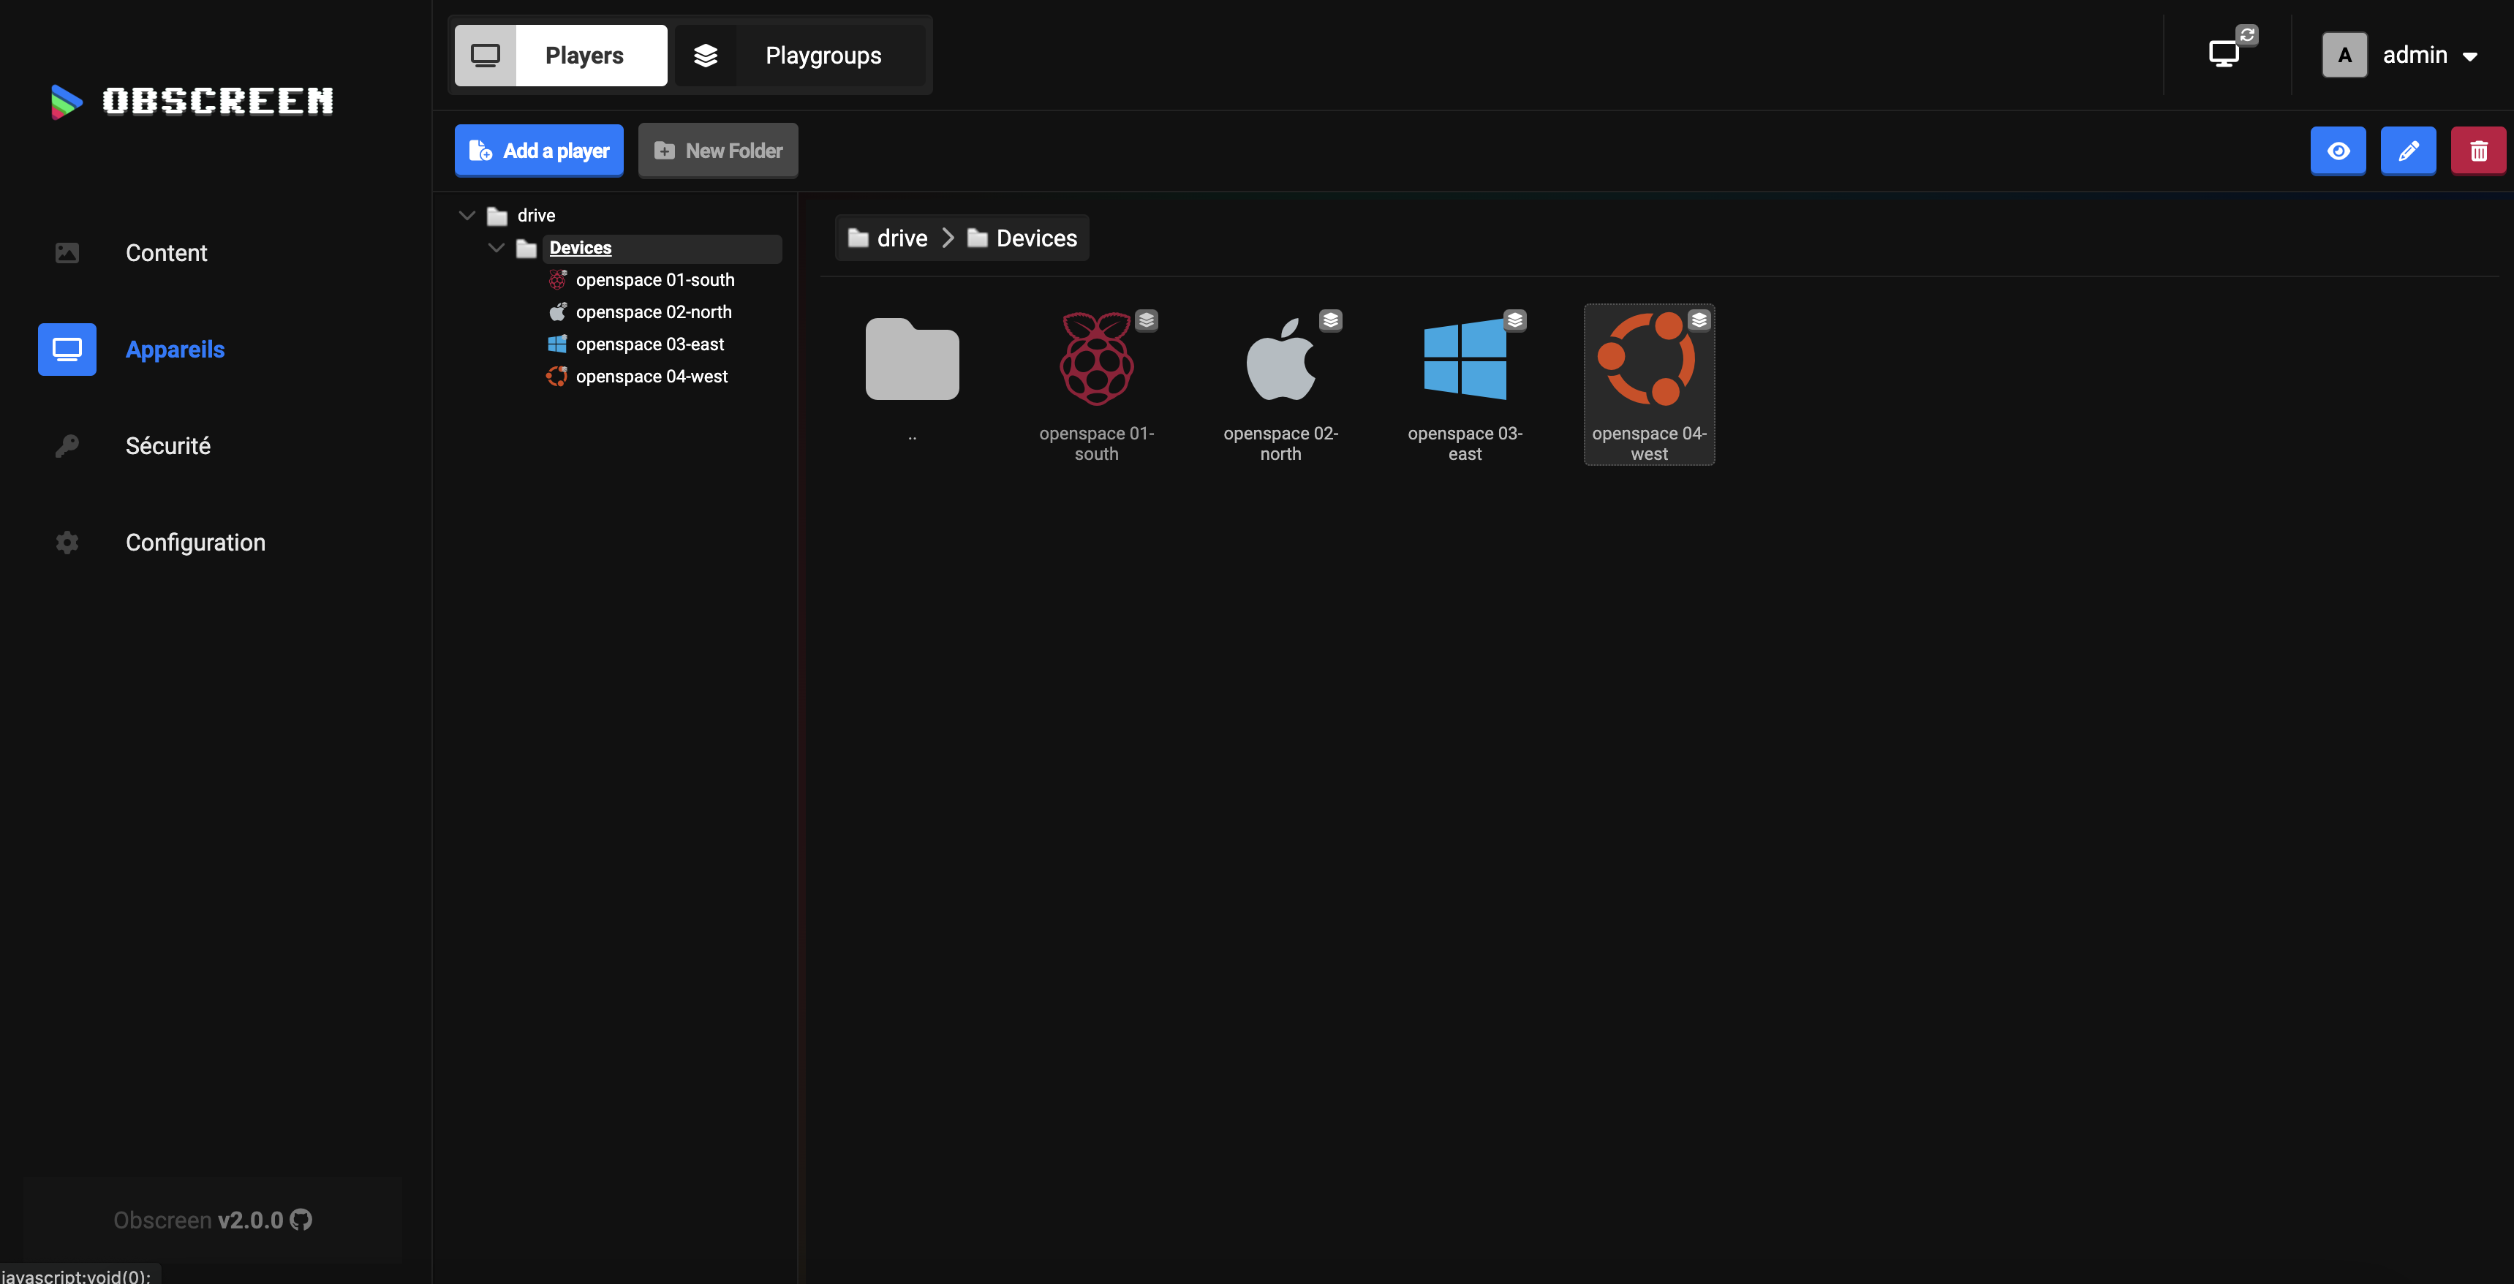Image resolution: width=2514 pixels, height=1284 pixels.
Task: Select the Windows player openspace 03-east
Action: tap(1464, 359)
